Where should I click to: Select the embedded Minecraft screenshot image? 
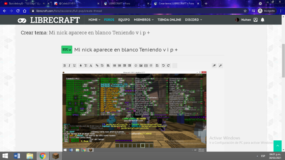click(x=134, y=111)
